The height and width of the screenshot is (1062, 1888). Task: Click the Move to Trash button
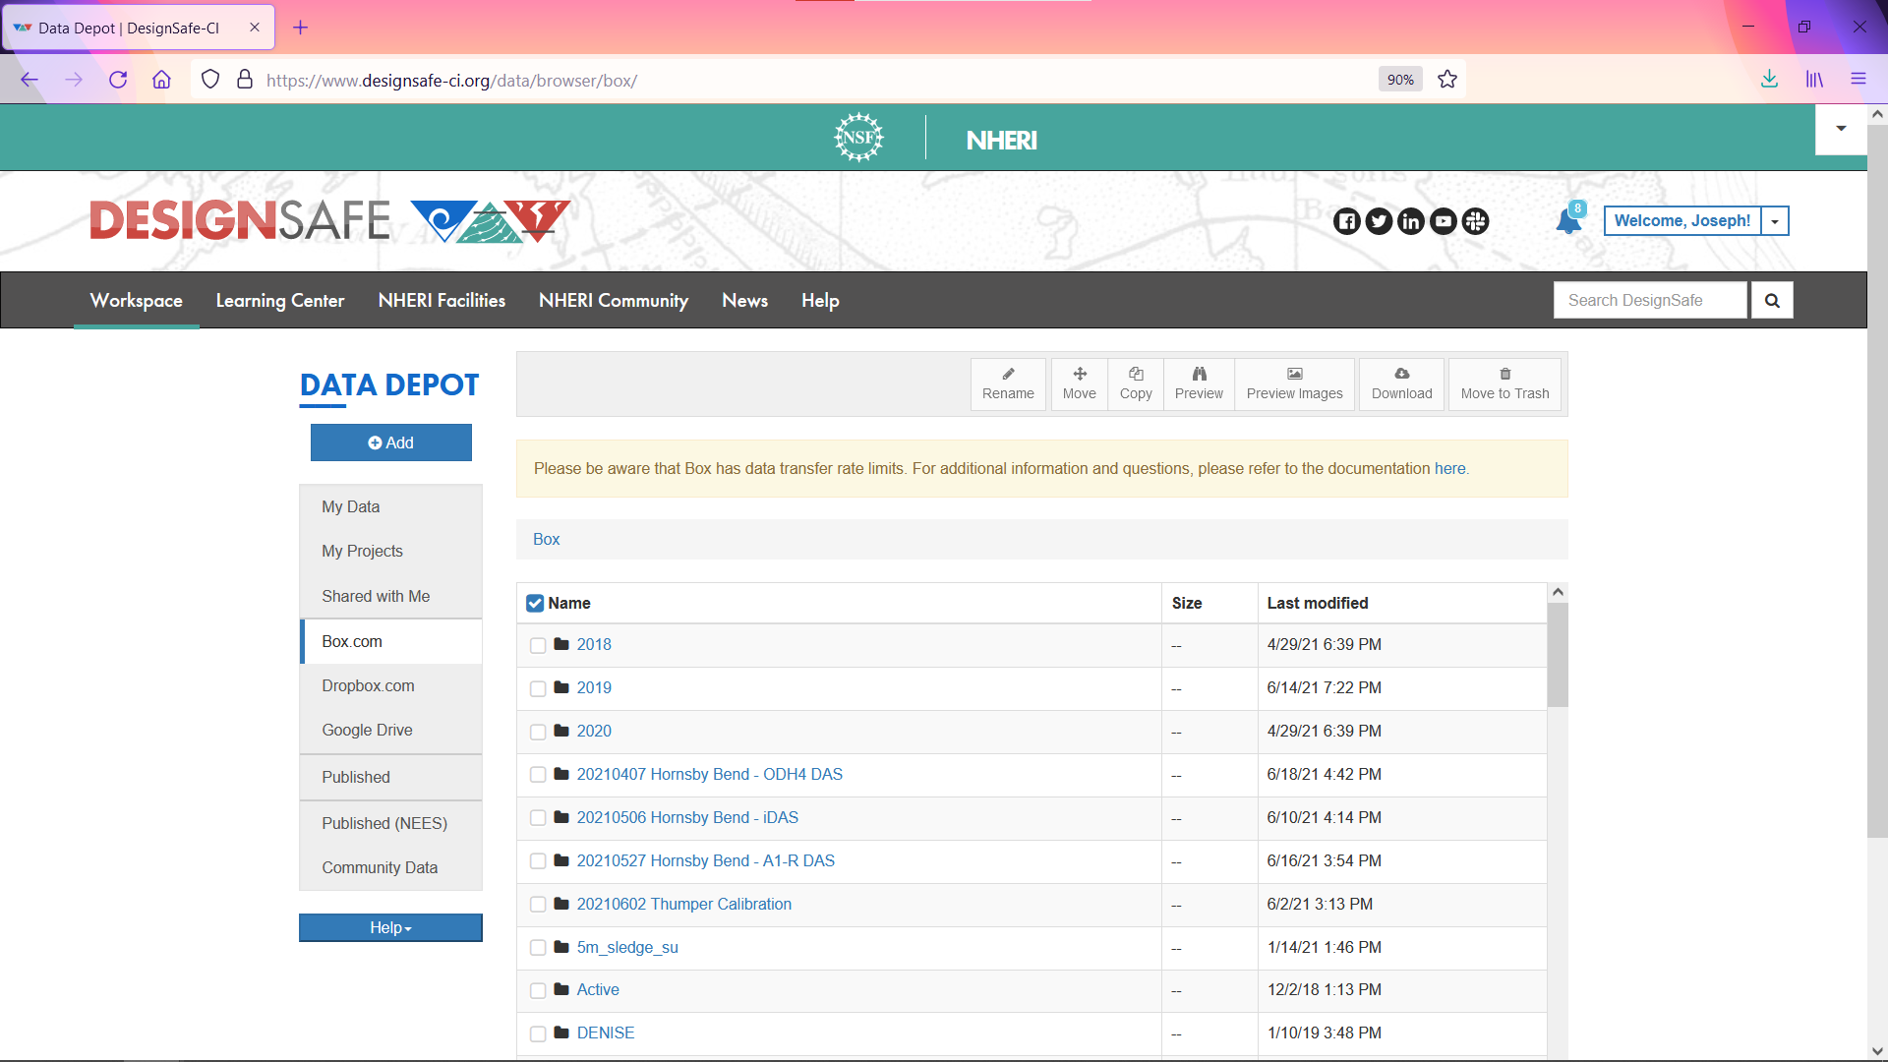(x=1504, y=383)
